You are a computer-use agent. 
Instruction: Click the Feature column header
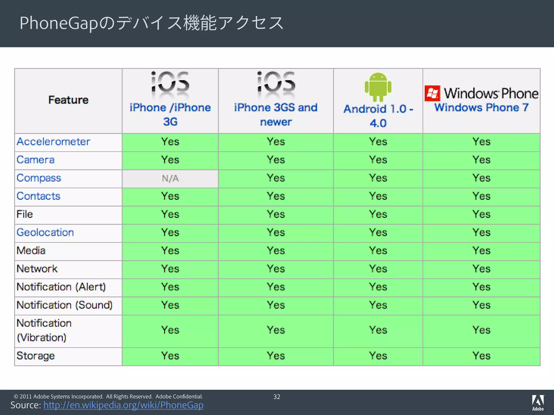coord(68,100)
